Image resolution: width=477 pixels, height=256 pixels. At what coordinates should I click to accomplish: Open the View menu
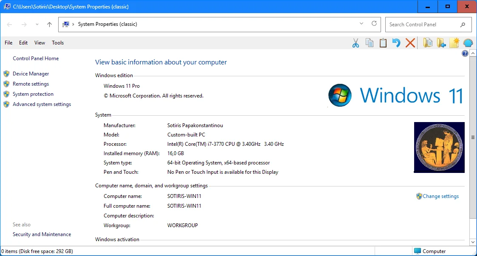click(40, 43)
